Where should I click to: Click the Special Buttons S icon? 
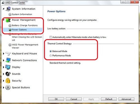pos(8,88)
